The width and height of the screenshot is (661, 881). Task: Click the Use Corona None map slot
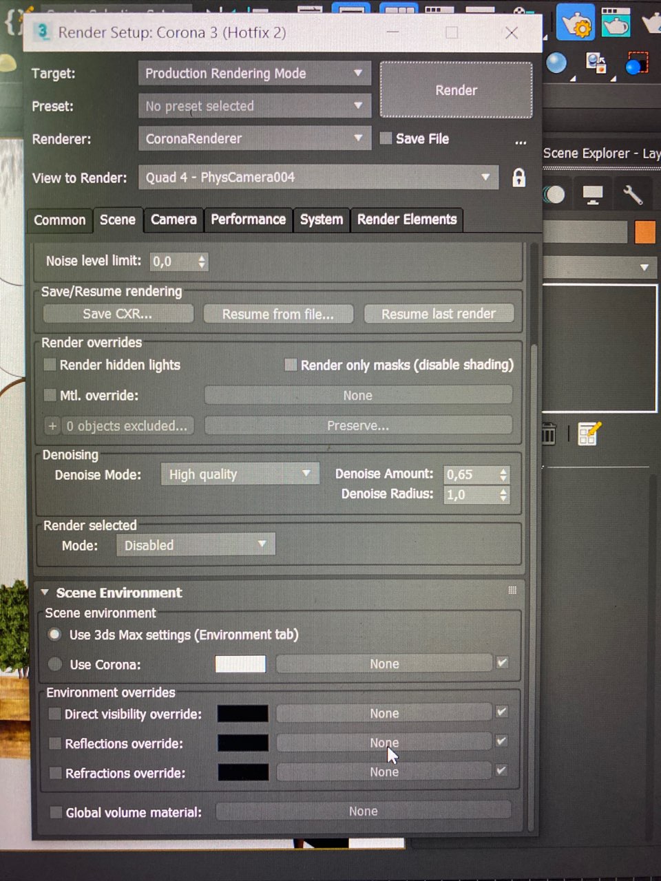point(384,664)
